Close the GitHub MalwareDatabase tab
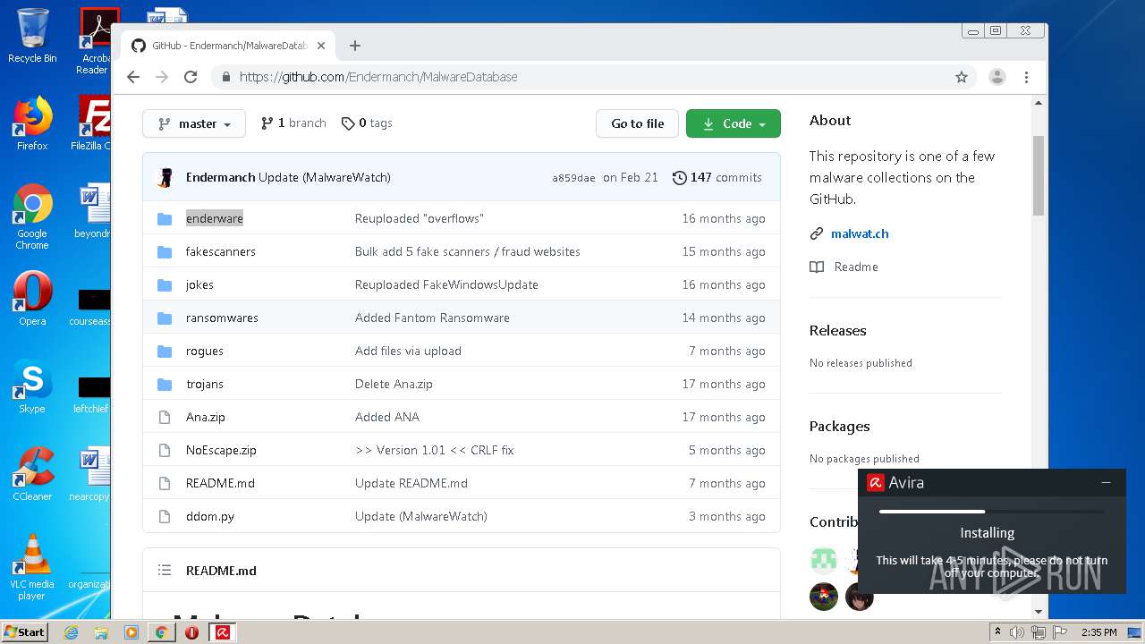Image resolution: width=1145 pixels, height=644 pixels. [321, 46]
